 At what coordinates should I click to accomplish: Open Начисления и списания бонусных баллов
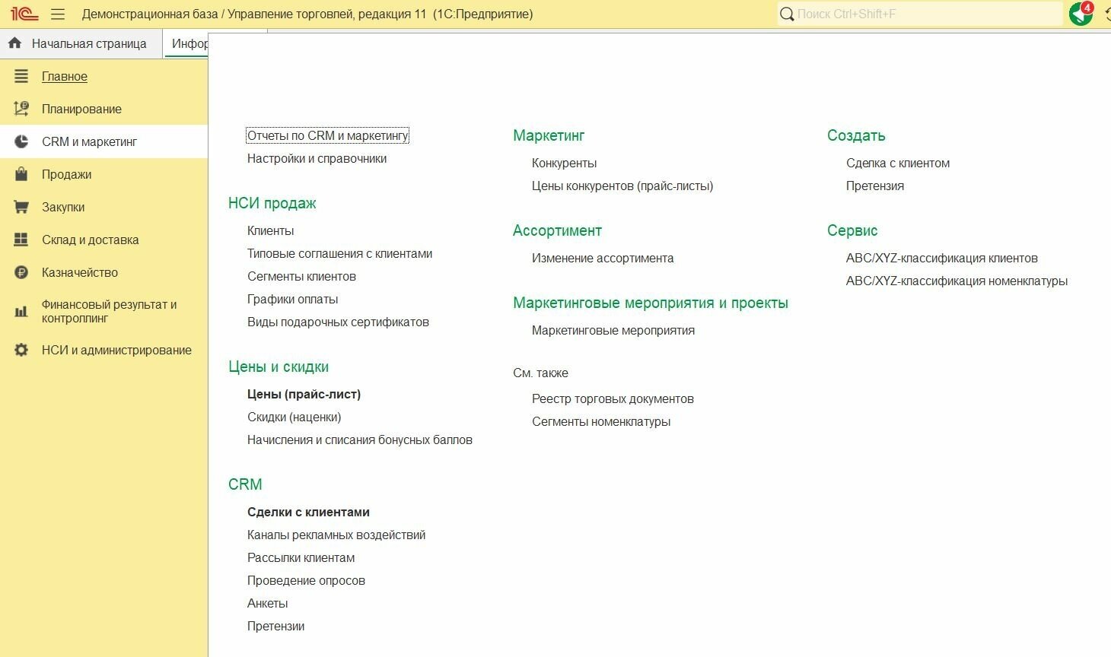360,440
